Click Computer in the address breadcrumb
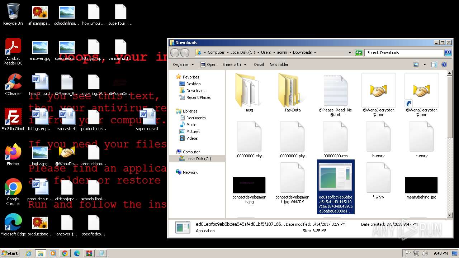This screenshot has height=258, width=459. tap(216, 52)
